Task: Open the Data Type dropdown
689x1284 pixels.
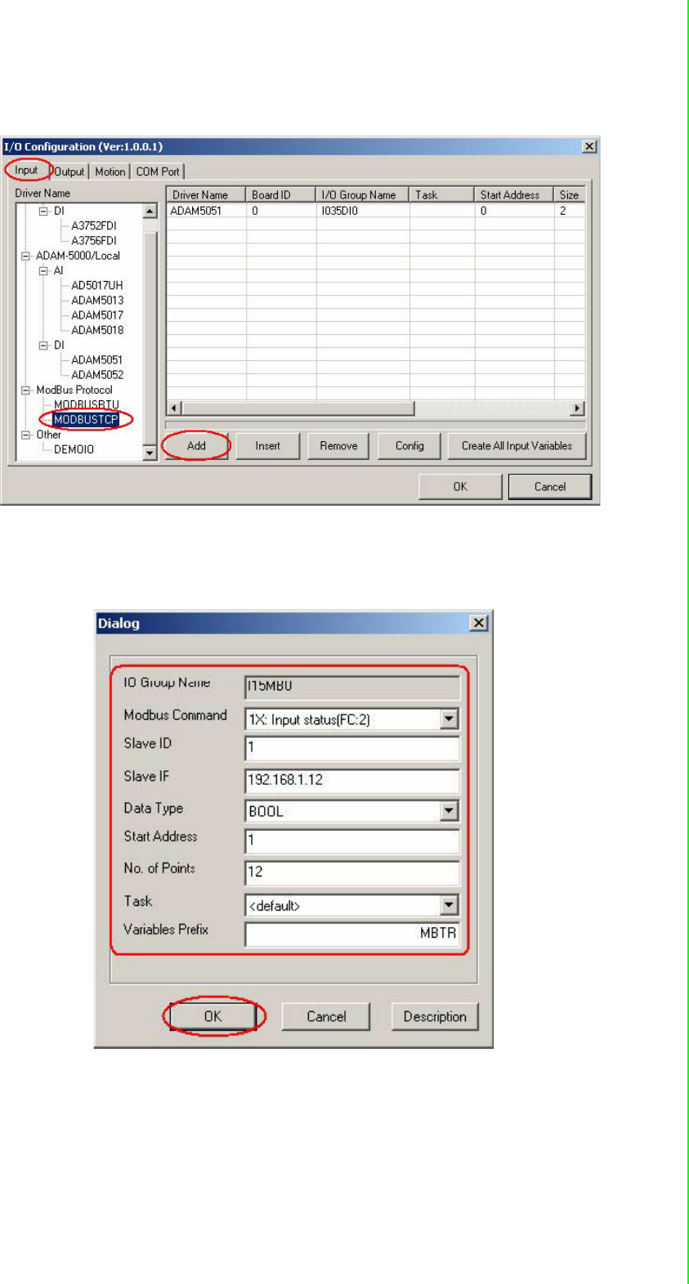Action: tap(450, 811)
